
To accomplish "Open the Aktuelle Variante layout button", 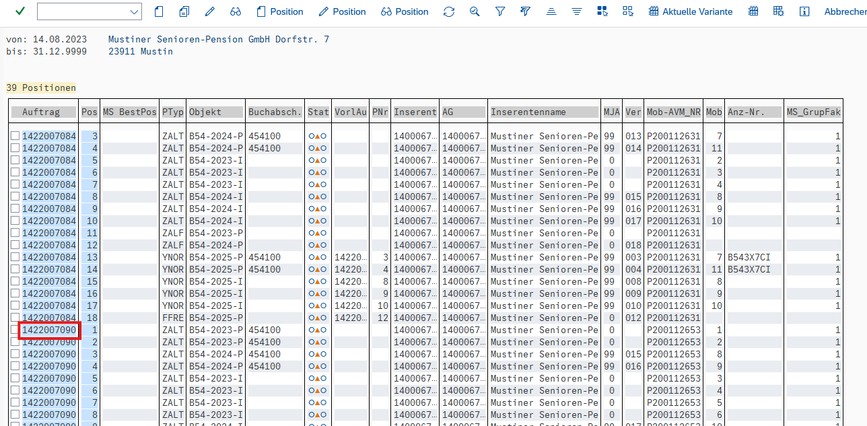I will tap(690, 11).
